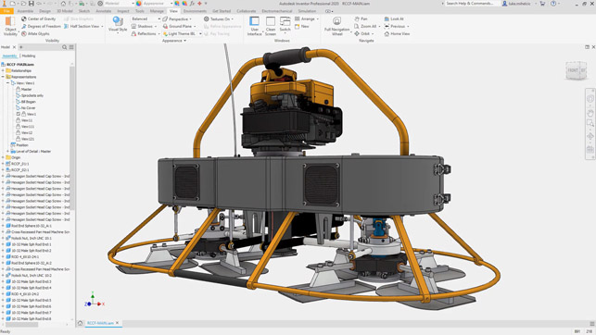The image size is (596, 335).
Task: Toggle iMate Glyphs visibility
Action: pyautogui.click(x=35, y=33)
